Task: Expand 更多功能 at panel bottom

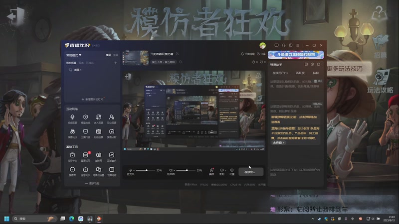Action: coord(92,183)
